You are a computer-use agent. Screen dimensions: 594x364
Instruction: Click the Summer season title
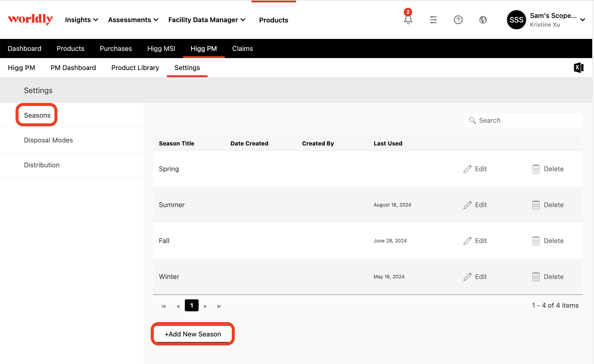click(172, 205)
